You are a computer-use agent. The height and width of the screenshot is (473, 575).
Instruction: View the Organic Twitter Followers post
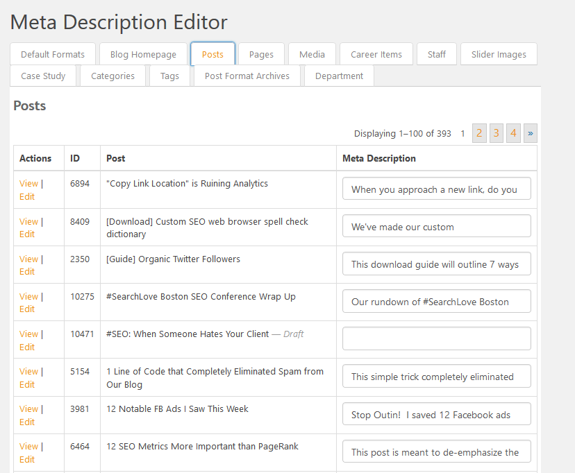pyautogui.click(x=28, y=259)
